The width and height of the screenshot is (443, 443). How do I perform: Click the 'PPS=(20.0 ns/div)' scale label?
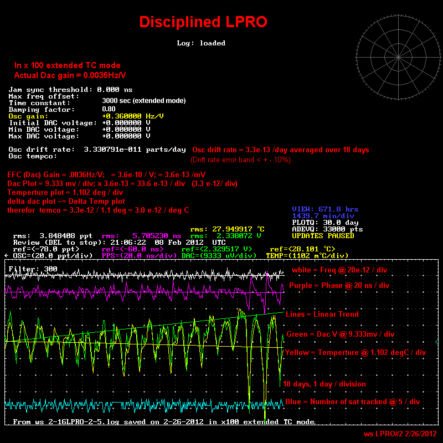coord(139,256)
